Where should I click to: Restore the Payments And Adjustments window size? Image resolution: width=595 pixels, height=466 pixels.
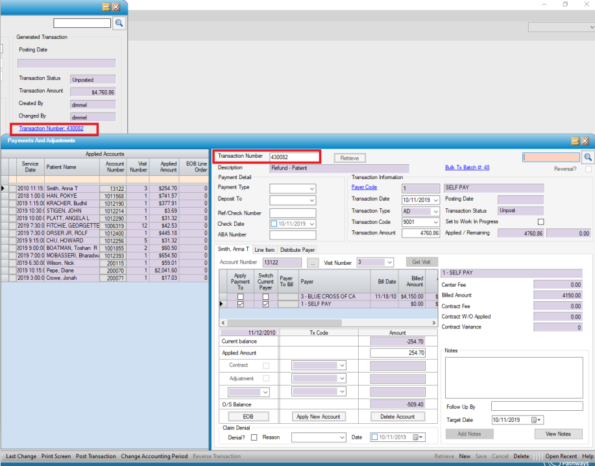point(575,141)
